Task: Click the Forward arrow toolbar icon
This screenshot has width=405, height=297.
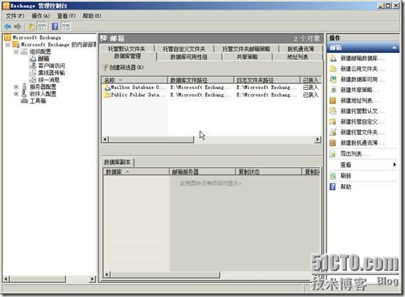Action: 18,26
